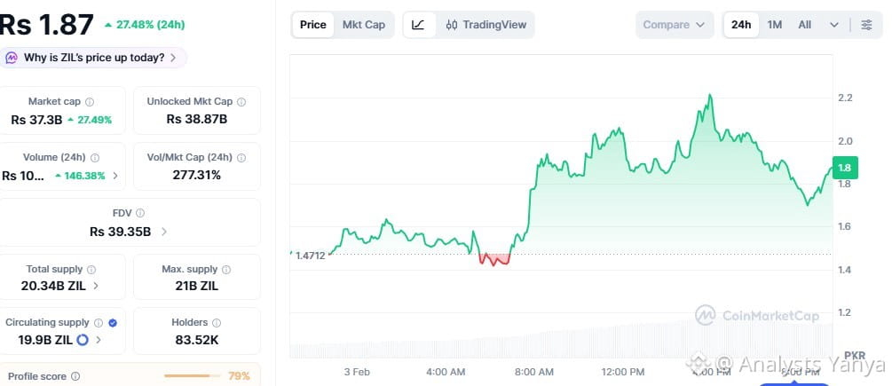Switch to TradingView chart mode
The image size is (892, 386).
click(485, 25)
